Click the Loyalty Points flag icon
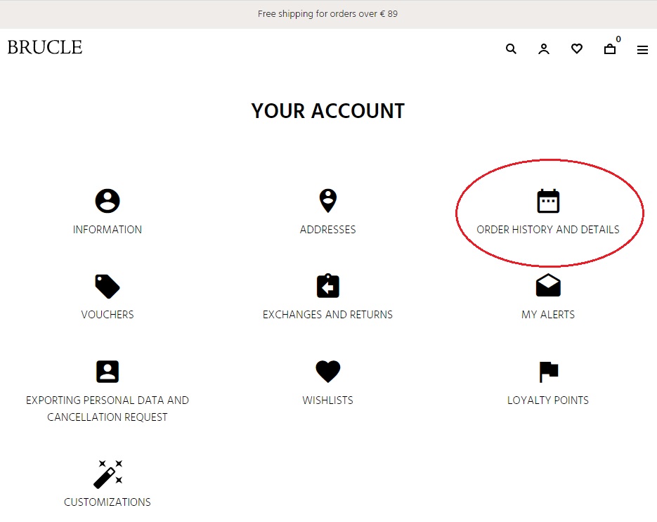 coord(548,372)
